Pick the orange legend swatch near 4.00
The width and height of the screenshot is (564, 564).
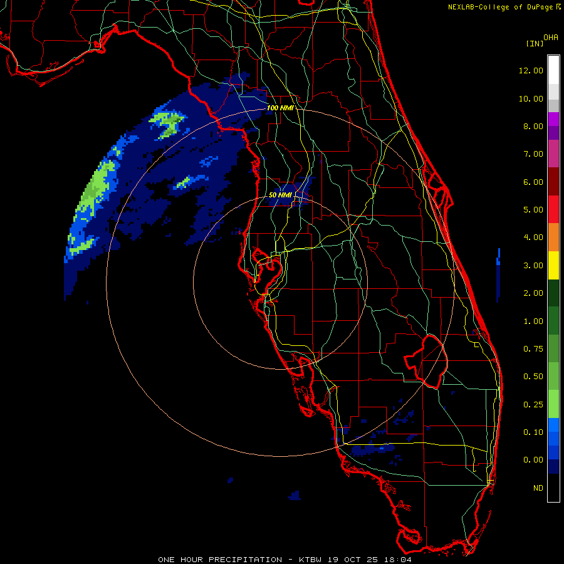(x=553, y=237)
